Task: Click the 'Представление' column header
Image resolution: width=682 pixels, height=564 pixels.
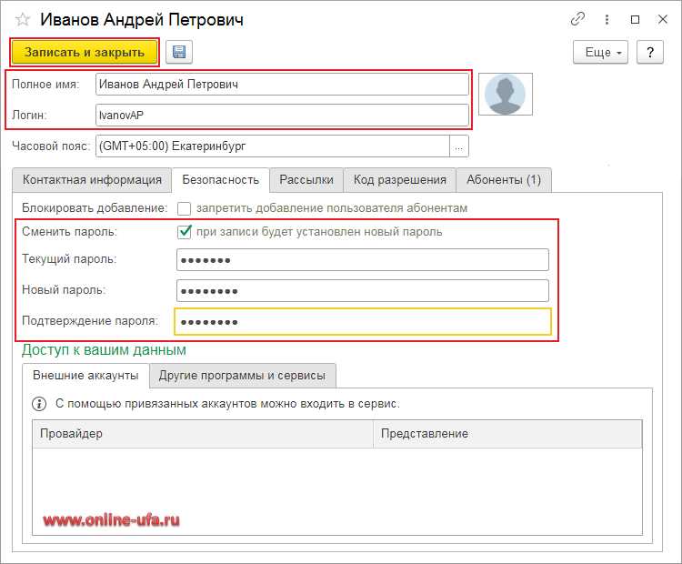Action: 507,434
